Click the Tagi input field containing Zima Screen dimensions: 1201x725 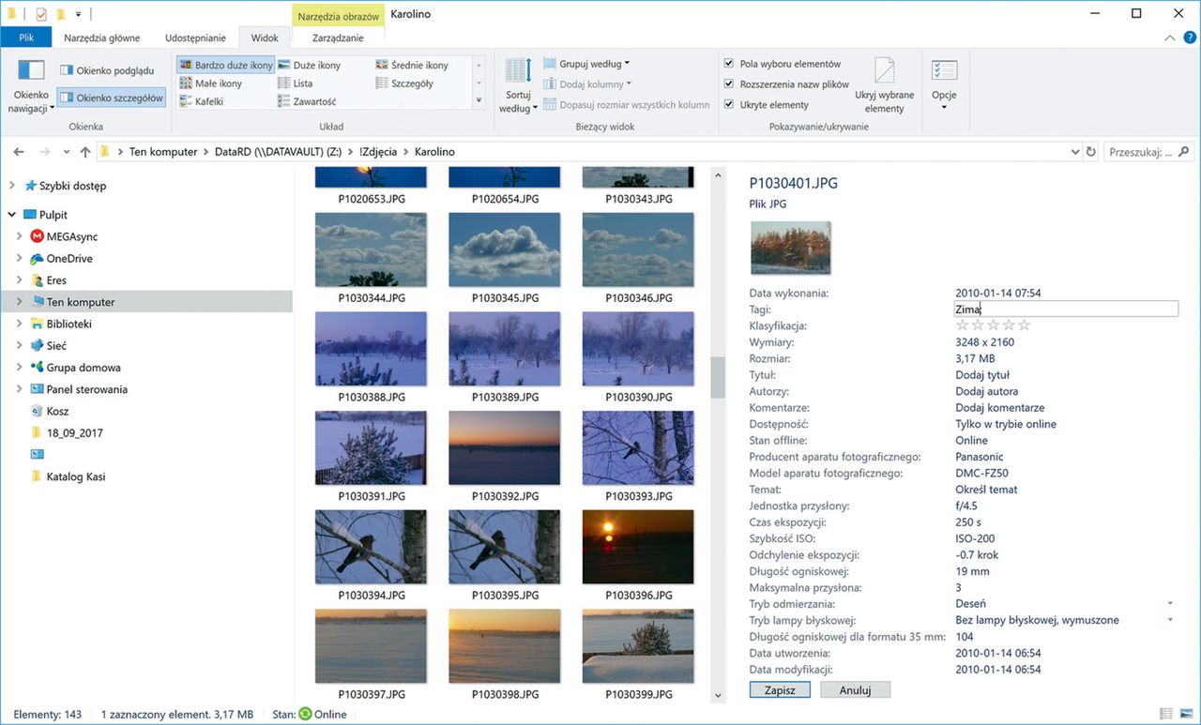1065,310
